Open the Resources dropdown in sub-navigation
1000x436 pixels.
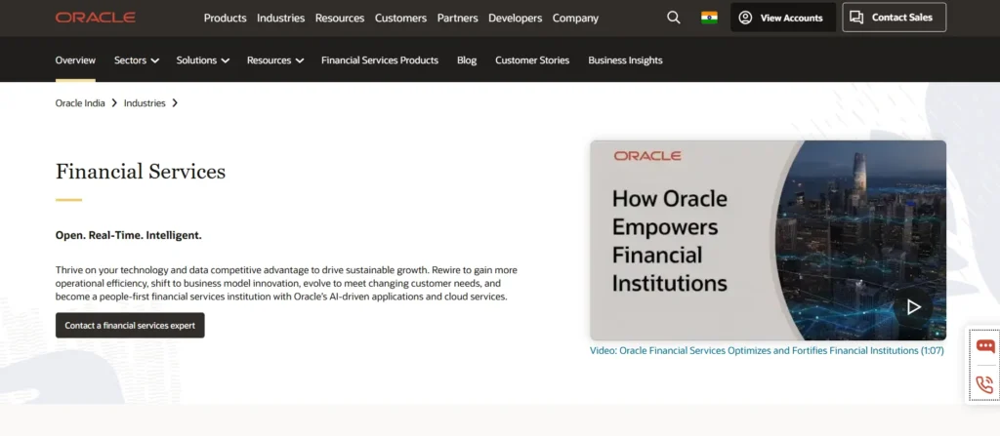[274, 59]
